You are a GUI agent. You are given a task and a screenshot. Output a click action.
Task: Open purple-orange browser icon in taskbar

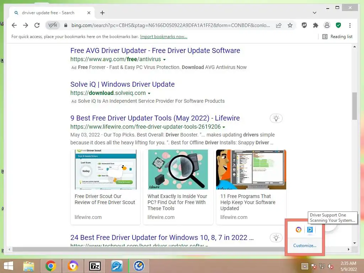(x=73, y=266)
